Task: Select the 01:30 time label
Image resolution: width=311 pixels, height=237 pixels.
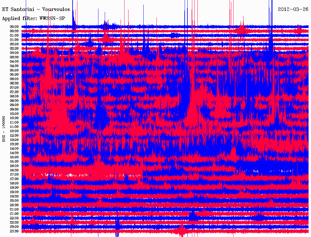Action: [14, 40]
